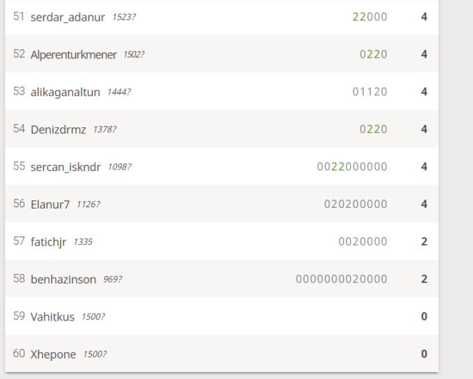Click Denizdrmz's total score of 4
This screenshot has height=379, width=473.
point(424,129)
